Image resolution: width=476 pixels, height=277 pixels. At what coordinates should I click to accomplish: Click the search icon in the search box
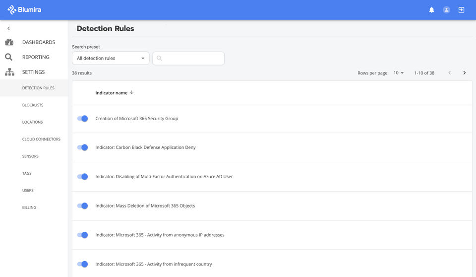(159, 58)
